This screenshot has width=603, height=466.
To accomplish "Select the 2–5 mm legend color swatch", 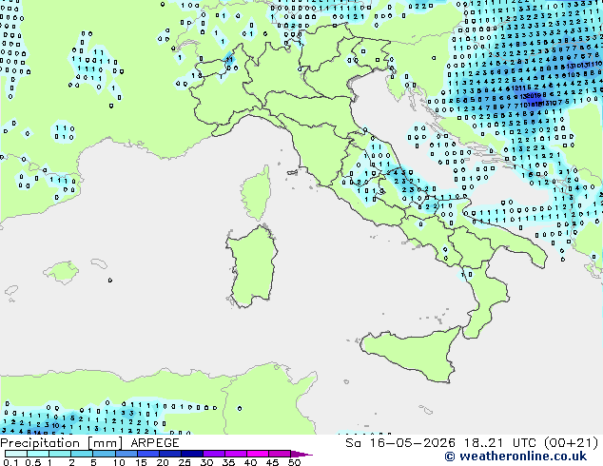I will point(82,454).
